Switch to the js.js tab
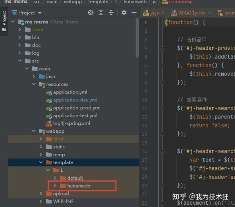 (151, 13)
